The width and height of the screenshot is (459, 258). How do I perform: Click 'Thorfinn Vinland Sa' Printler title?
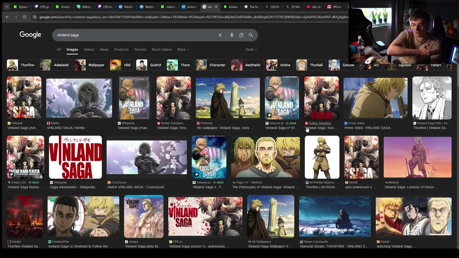coord(24,247)
